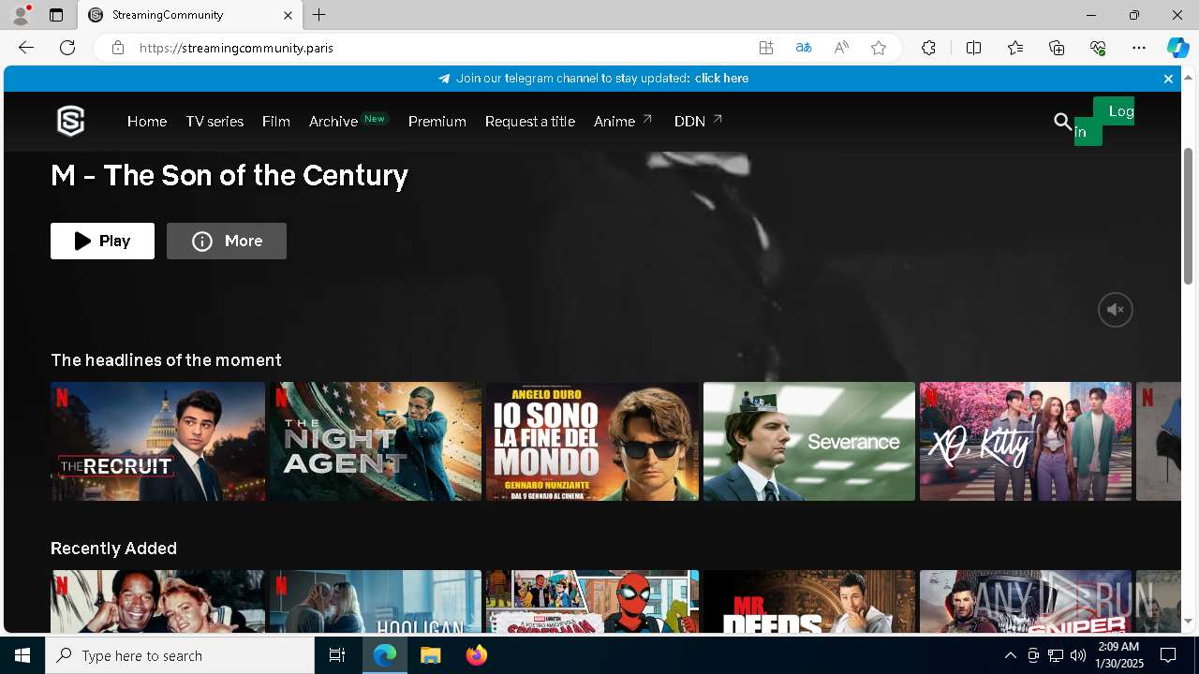
Task: Click the telegram 'click here' link
Action: 721,79
